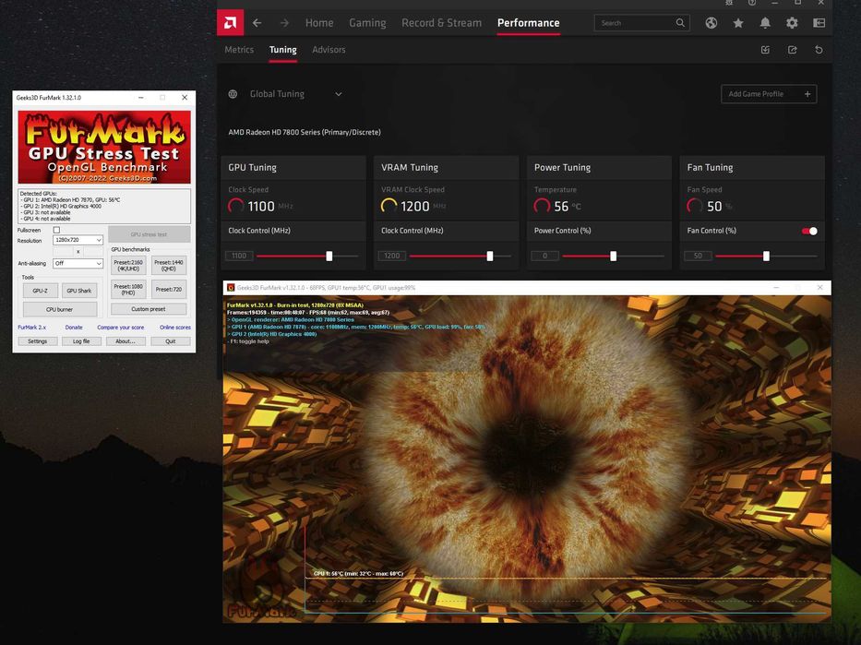
Task: Open the Record & Stream tab
Action: point(441,23)
